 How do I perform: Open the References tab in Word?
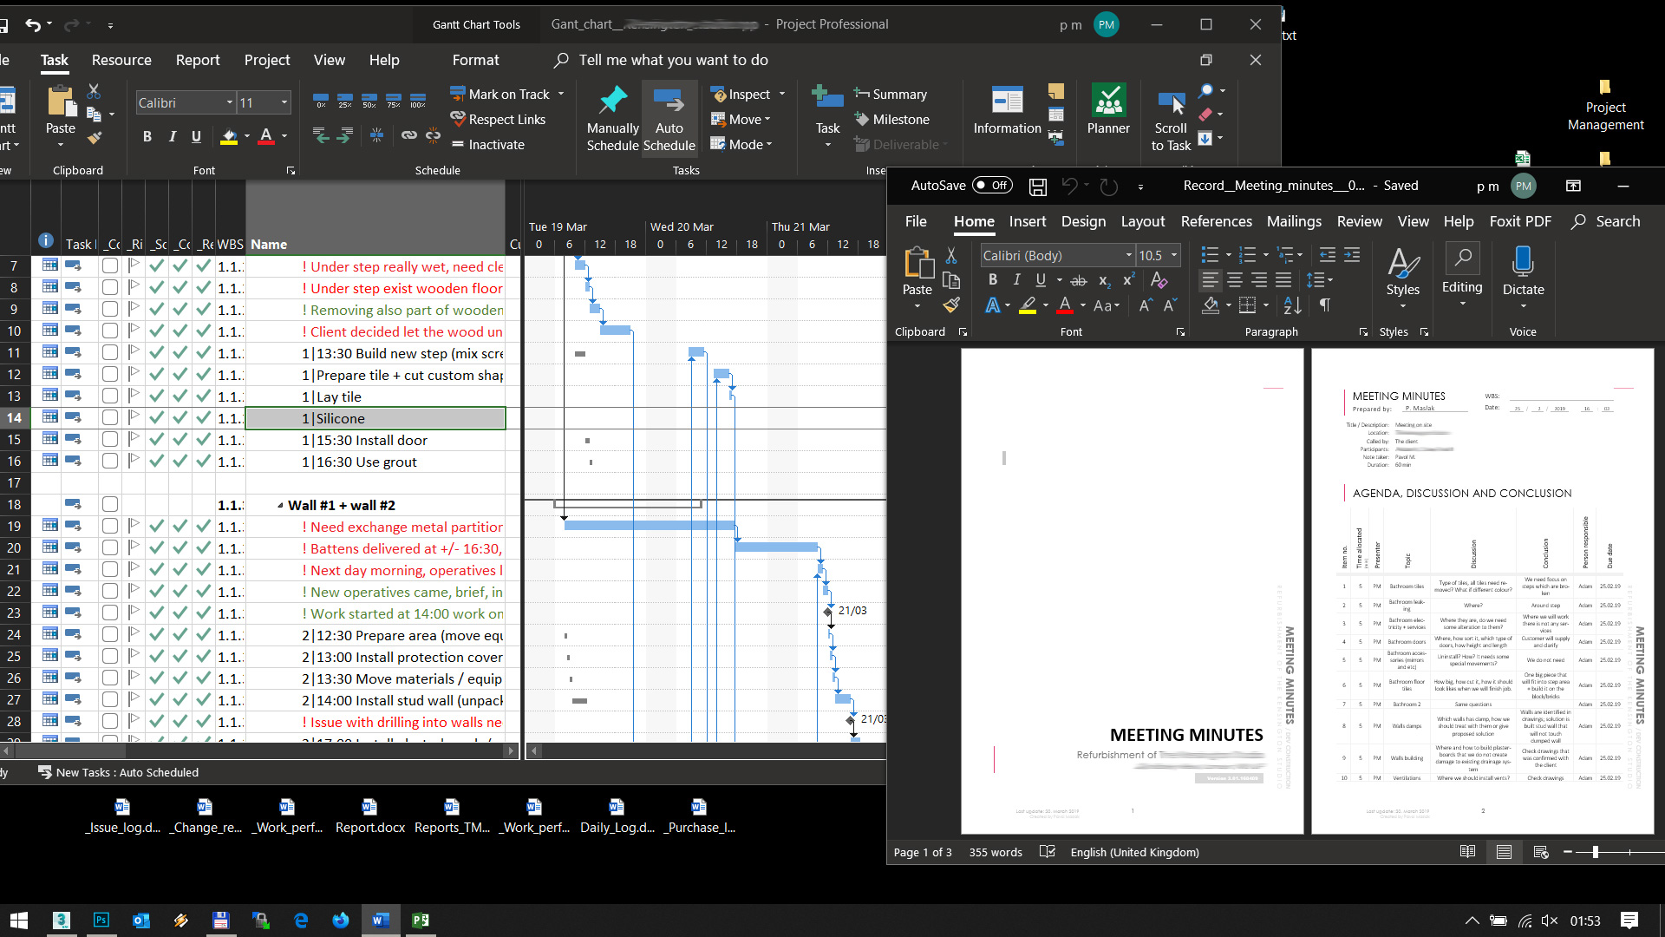[x=1216, y=222]
